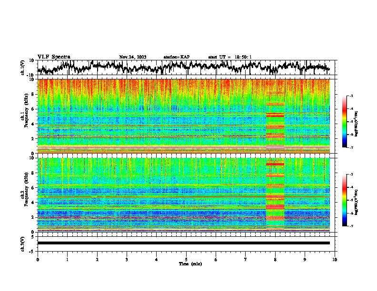The height and width of the screenshot is (291, 377).
Task: Click time axis tick label "9"
Action: [305, 260]
